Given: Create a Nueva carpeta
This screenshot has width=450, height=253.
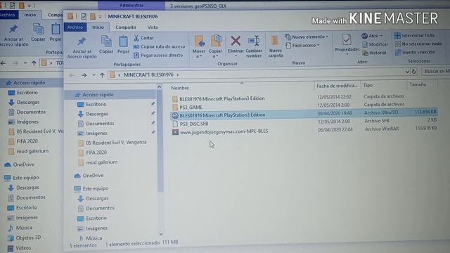Looking at the screenshot, I should click(x=276, y=46).
